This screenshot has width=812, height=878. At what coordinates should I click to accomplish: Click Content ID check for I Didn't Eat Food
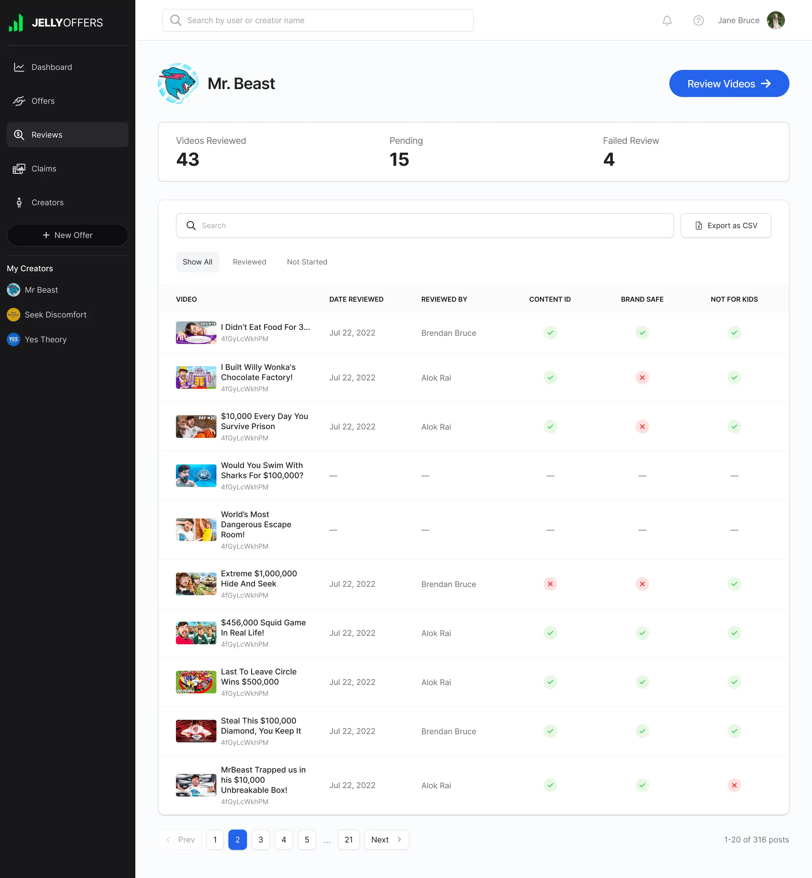[x=550, y=333]
